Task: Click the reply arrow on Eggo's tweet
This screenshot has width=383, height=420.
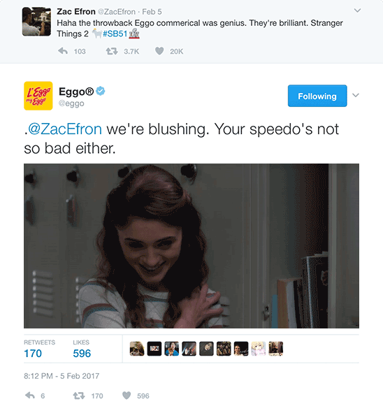Action: [x=30, y=396]
